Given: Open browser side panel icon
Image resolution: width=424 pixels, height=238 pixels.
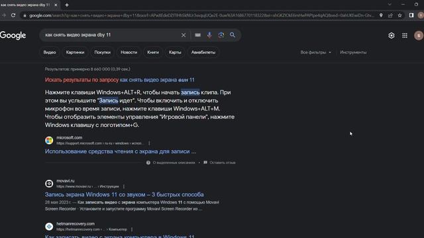Looking at the screenshot, I should [x=411, y=15].
